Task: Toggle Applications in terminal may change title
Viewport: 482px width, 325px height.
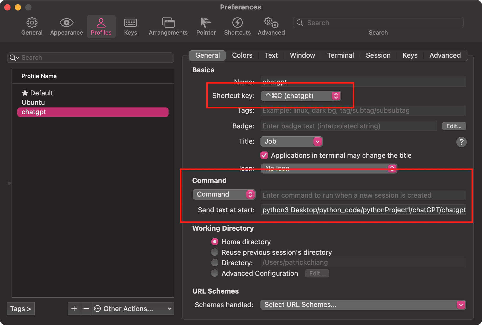Action: click(x=264, y=155)
